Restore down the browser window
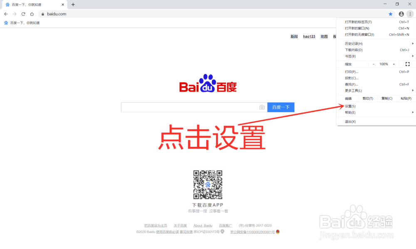This screenshot has height=249, width=416. 397,4
